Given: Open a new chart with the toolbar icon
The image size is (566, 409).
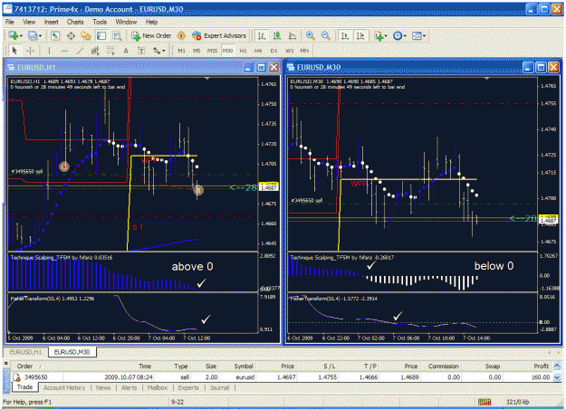Looking at the screenshot, I should click(14, 35).
